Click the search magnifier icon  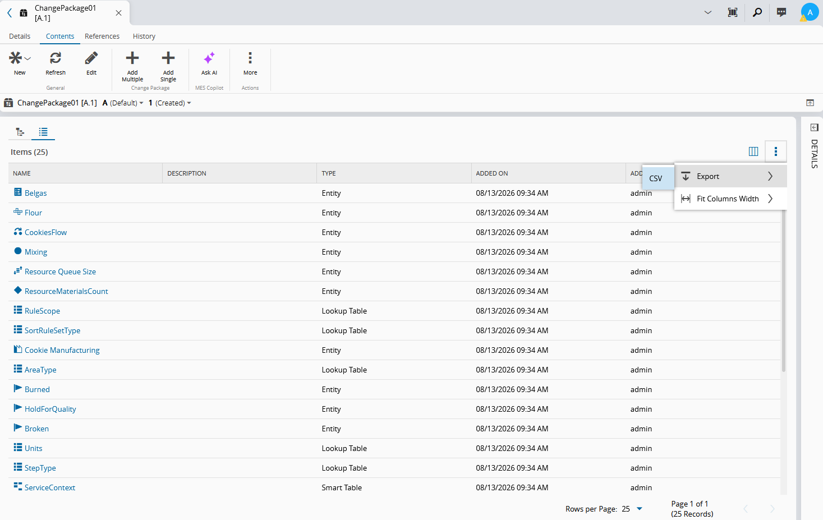757,12
